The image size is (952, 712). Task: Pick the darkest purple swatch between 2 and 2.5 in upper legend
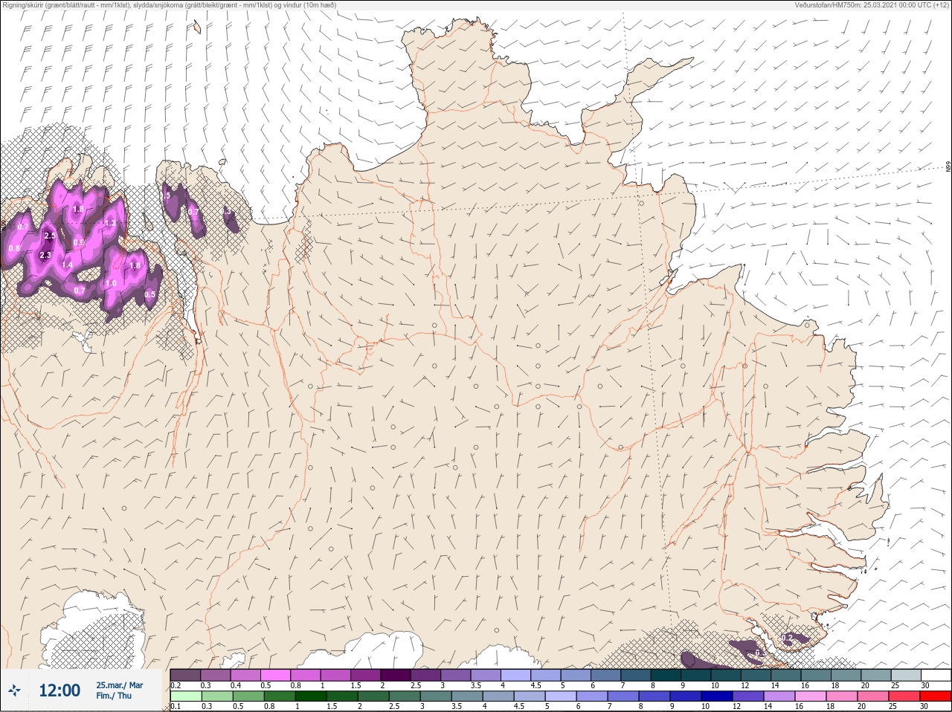pyautogui.click(x=396, y=675)
